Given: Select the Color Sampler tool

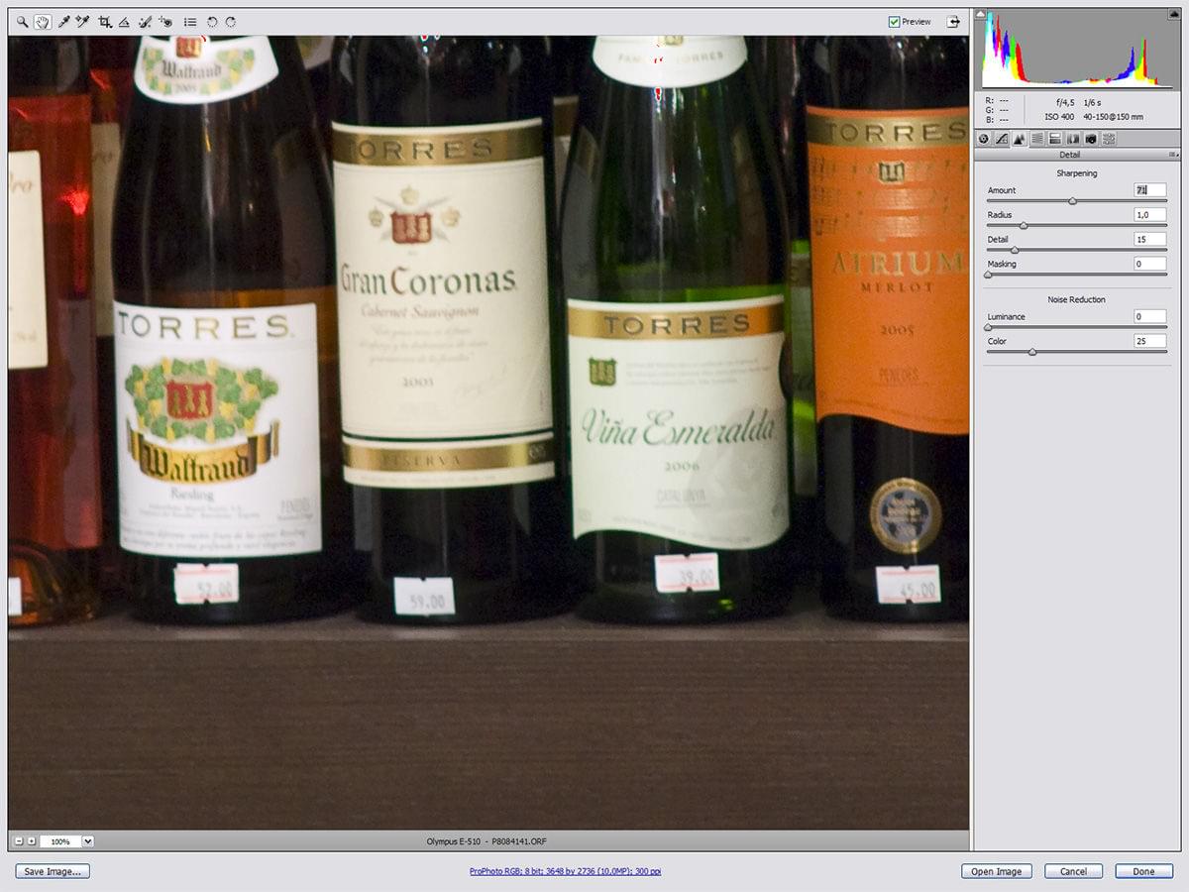Looking at the screenshot, I should (83, 21).
